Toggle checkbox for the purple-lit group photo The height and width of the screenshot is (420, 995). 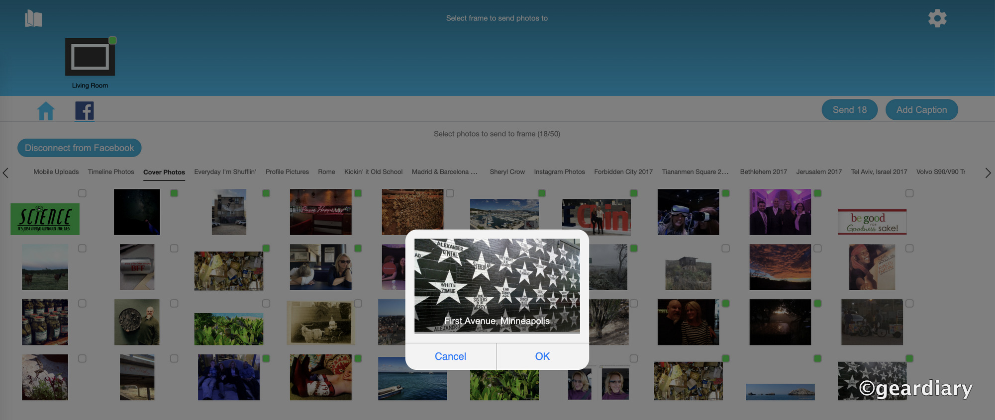(x=817, y=193)
